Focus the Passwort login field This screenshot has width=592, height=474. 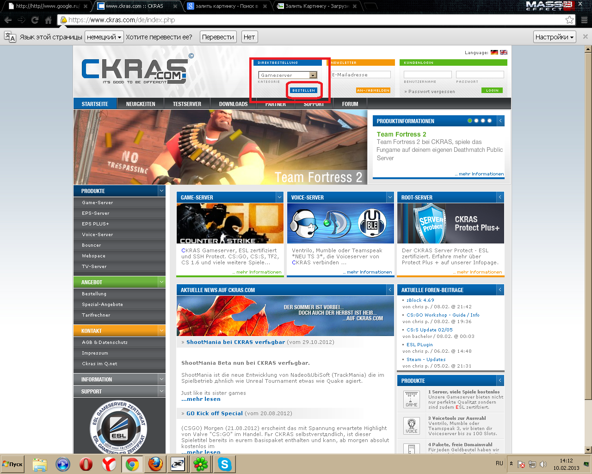[x=480, y=75]
